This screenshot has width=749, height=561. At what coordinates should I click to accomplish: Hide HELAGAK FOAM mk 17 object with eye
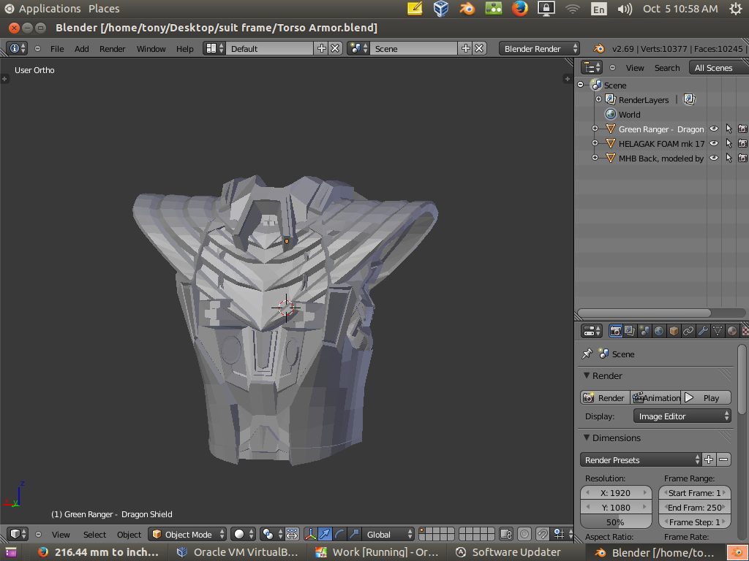pos(714,143)
